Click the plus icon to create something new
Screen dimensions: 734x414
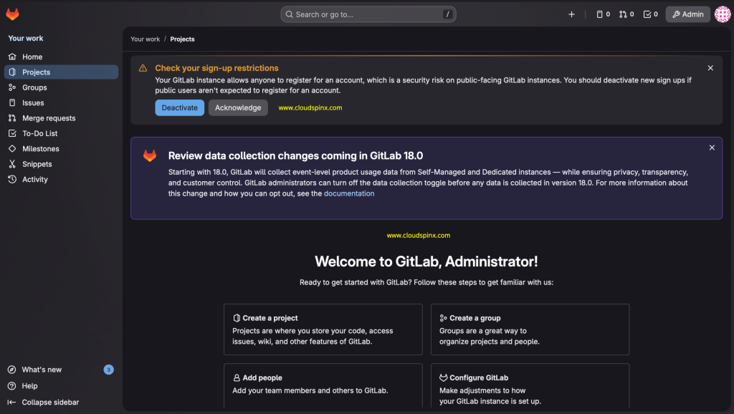(x=571, y=14)
